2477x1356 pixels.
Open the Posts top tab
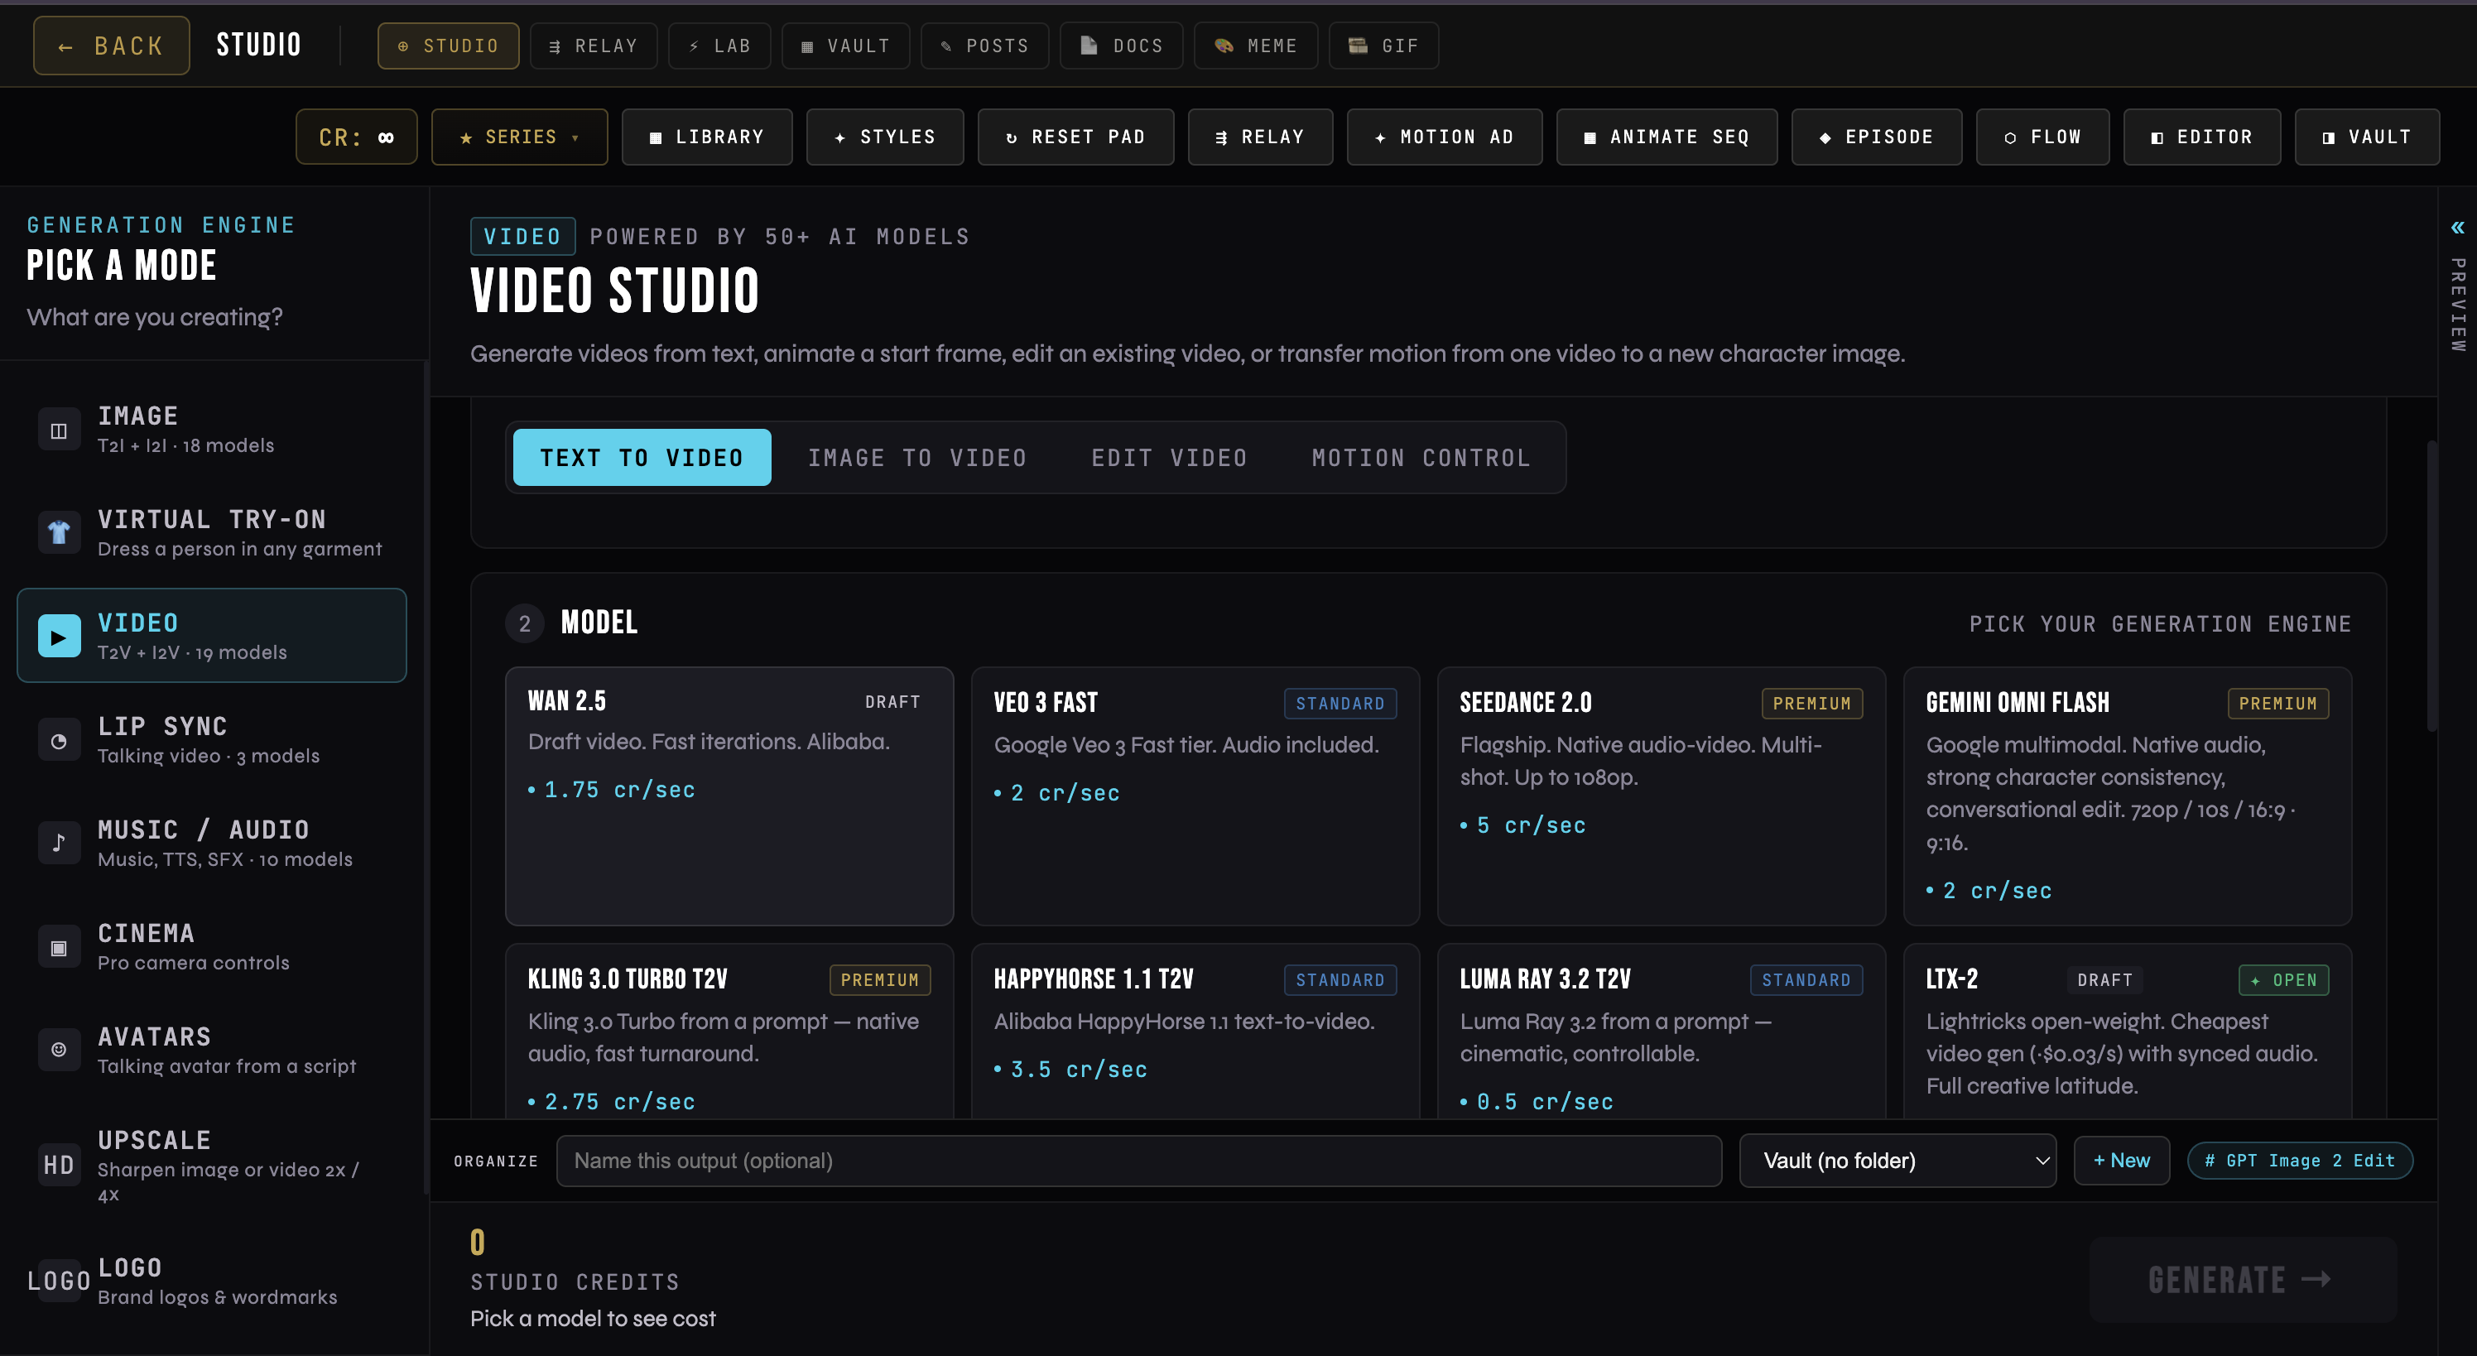coord(984,46)
